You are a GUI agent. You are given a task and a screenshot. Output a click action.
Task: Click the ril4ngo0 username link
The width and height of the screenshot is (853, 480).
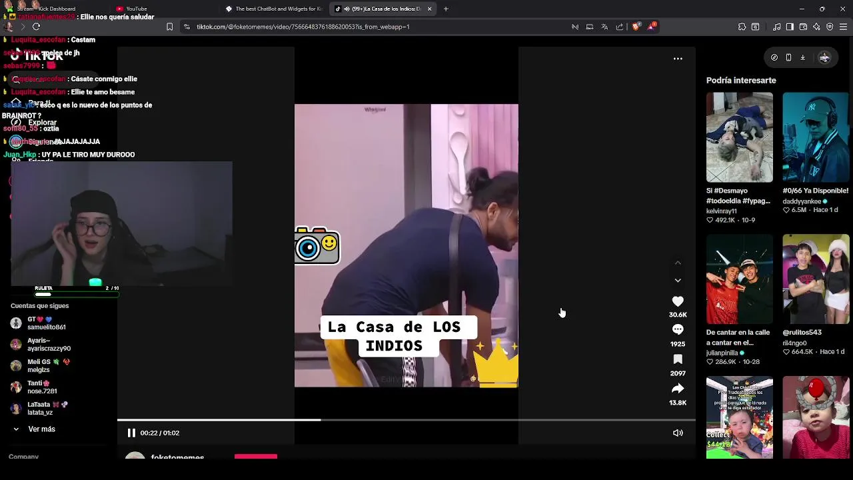tap(794, 343)
